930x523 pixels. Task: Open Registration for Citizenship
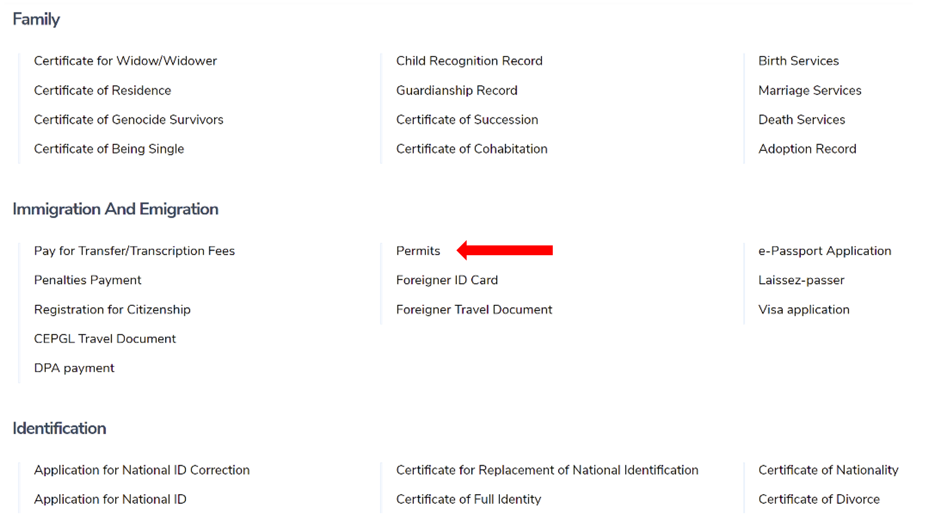pyautogui.click(x=112, y=309)
